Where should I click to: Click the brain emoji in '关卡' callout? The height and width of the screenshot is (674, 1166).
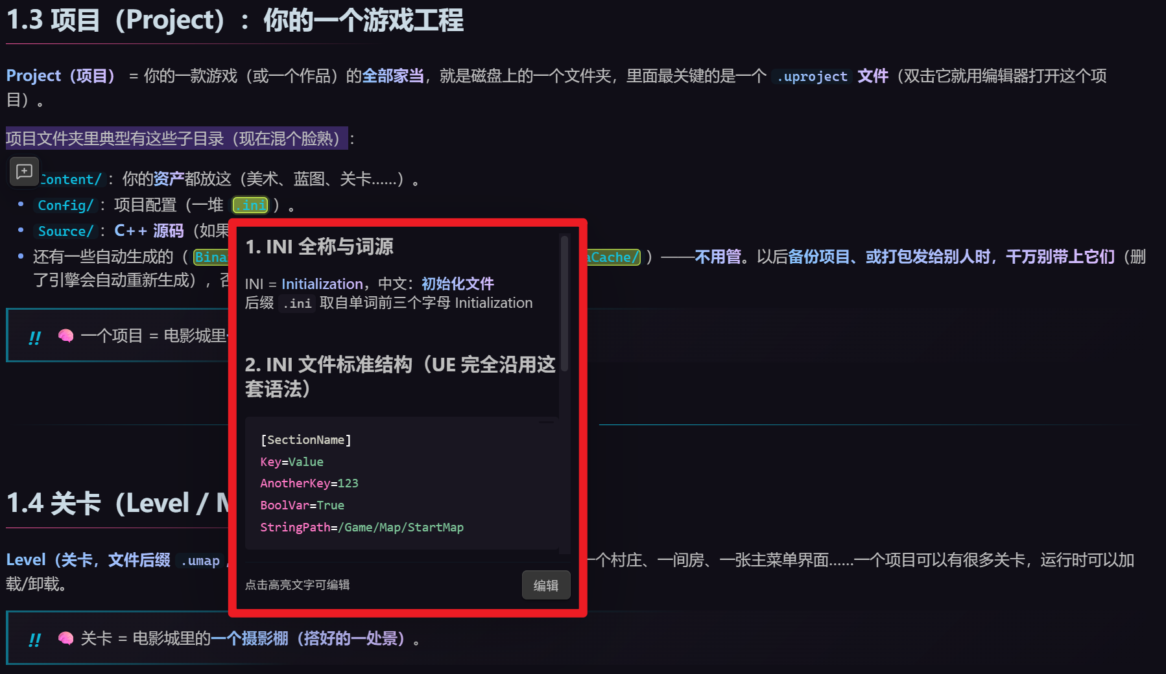point(65,638)
